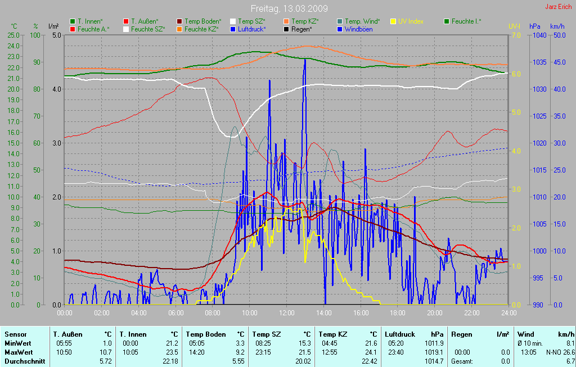The height and width of the screenshot is (367, 576).
Task: Click the red T. Außen legend swatch
Action: pyautogui.click(x=126, y=21)
